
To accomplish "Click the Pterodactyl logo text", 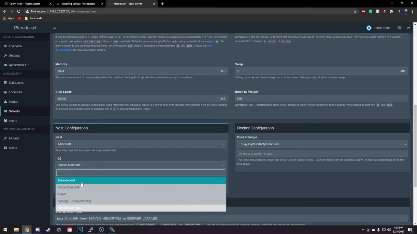I will point(25,28).
